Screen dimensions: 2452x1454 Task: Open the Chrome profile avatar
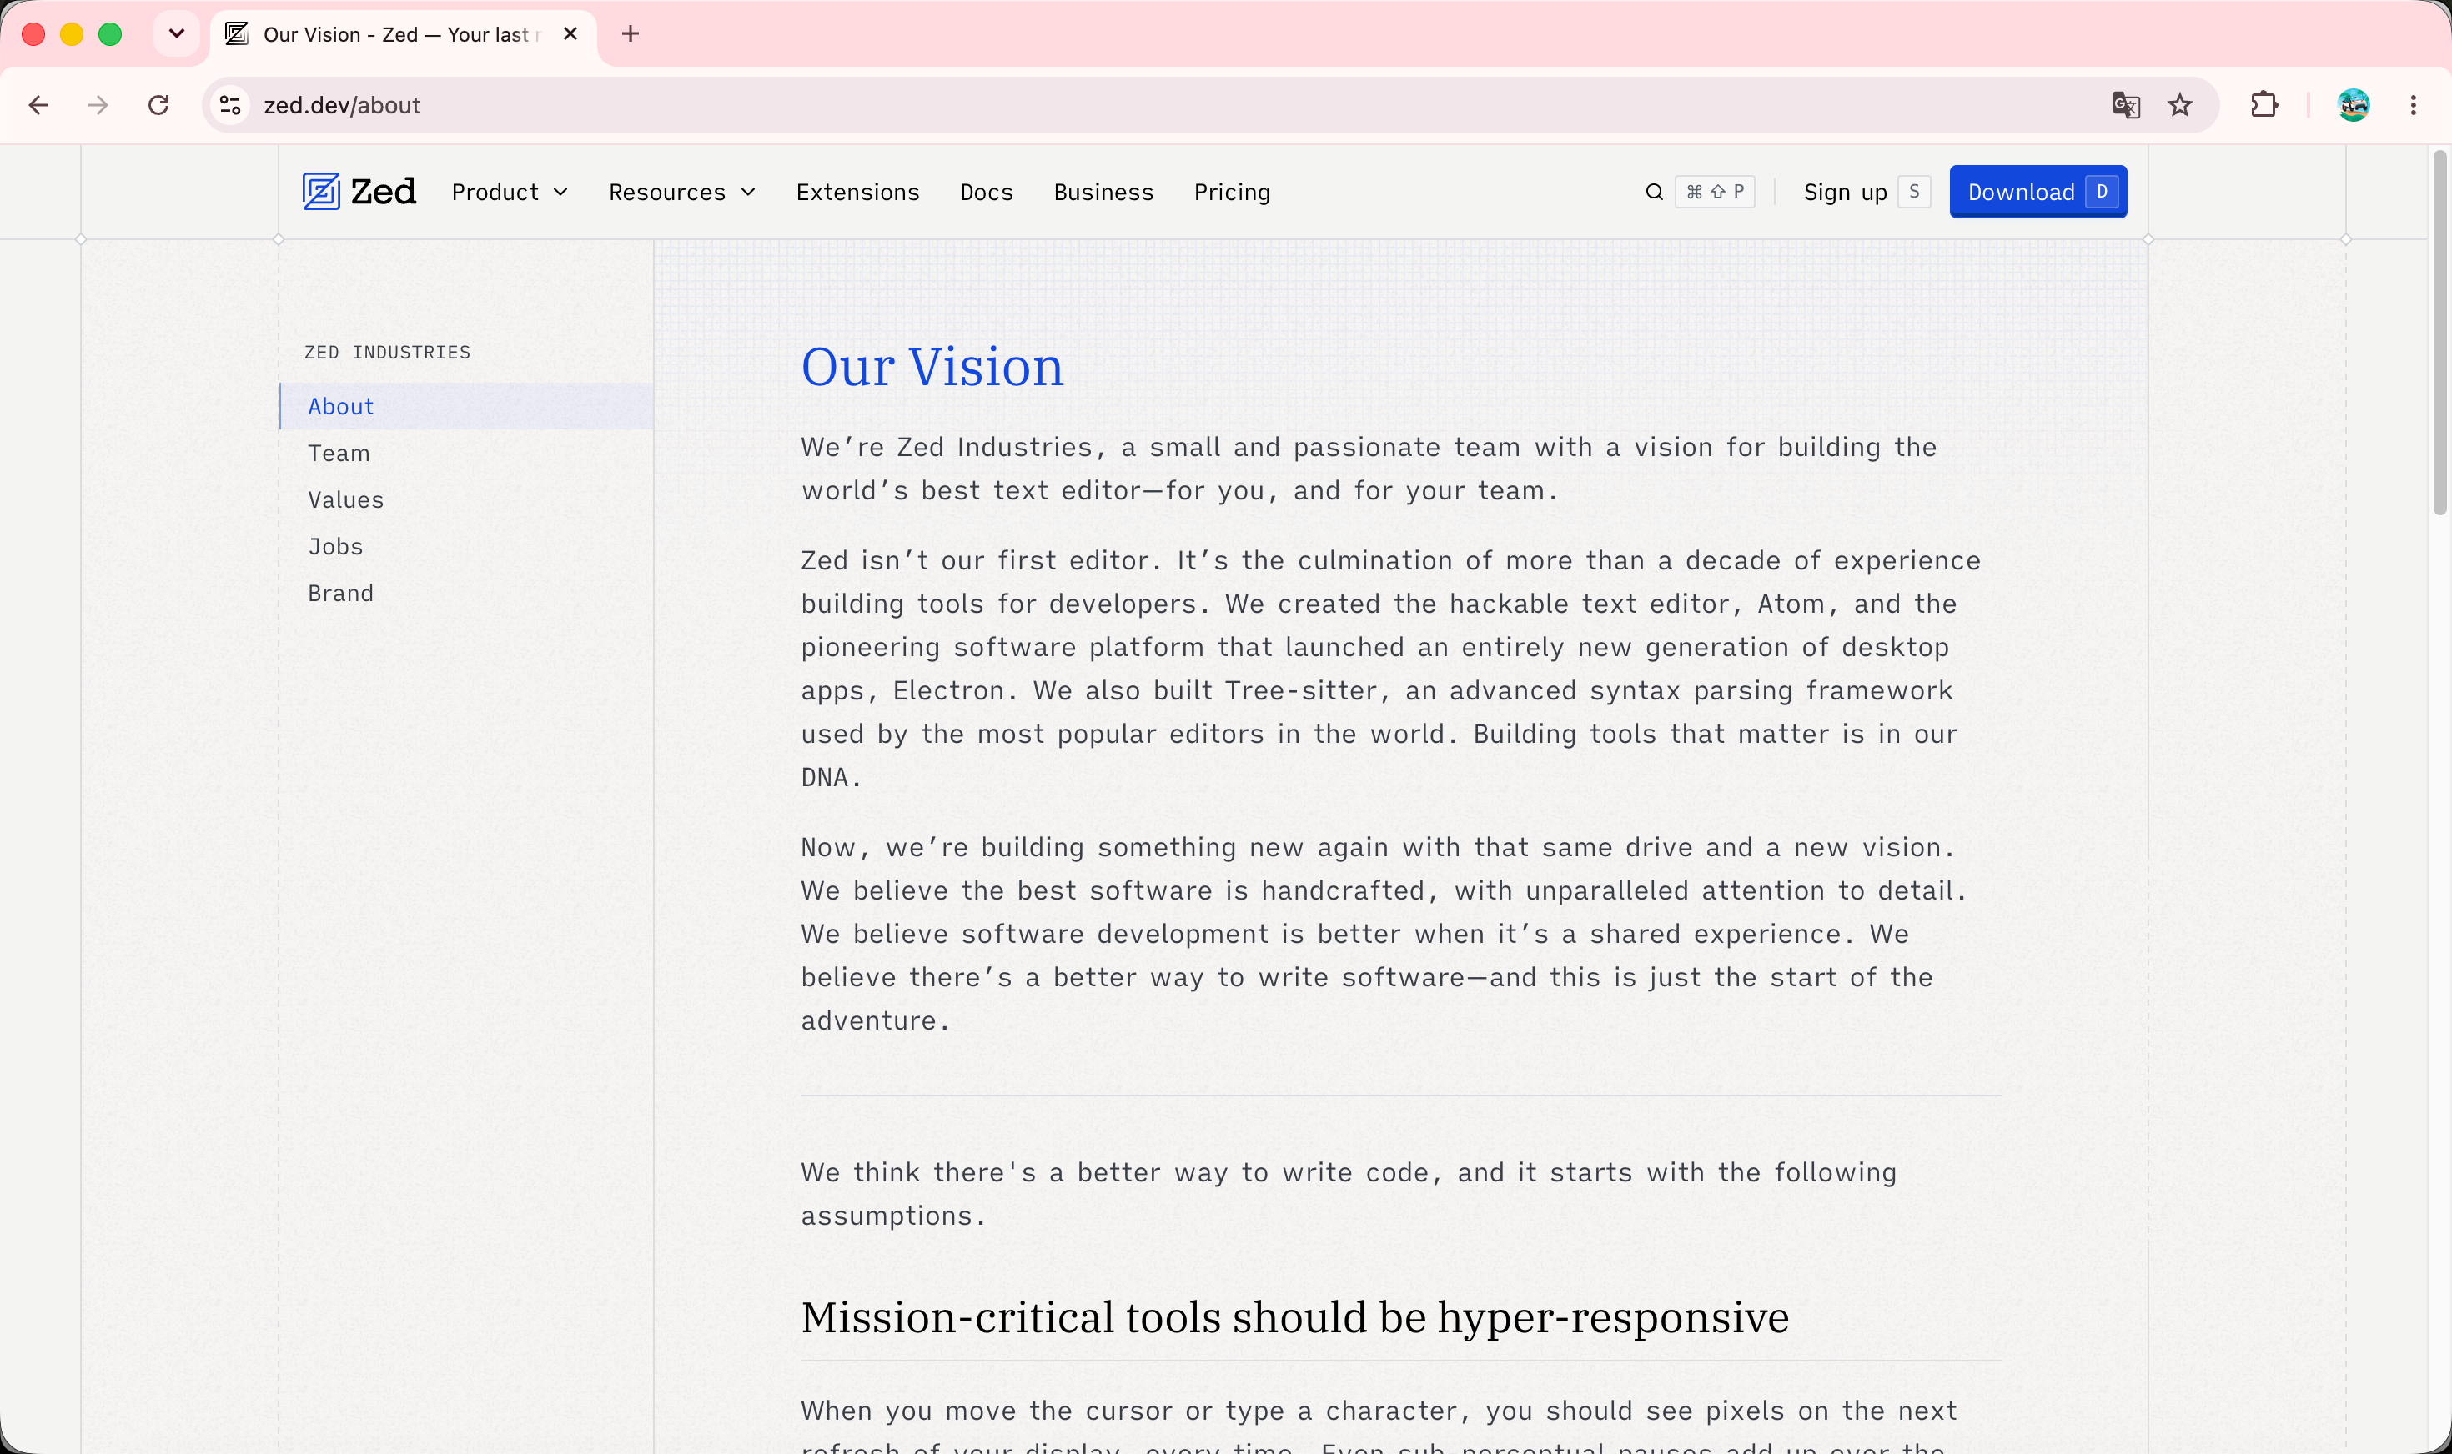pos(2353,105)
